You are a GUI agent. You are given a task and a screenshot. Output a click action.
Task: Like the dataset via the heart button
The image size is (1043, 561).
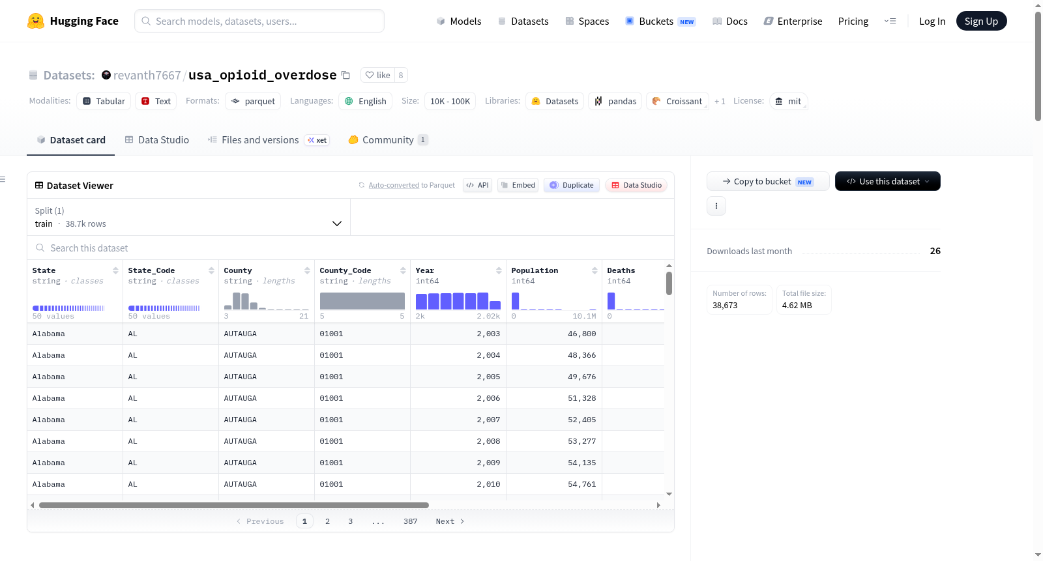[378, 75]
